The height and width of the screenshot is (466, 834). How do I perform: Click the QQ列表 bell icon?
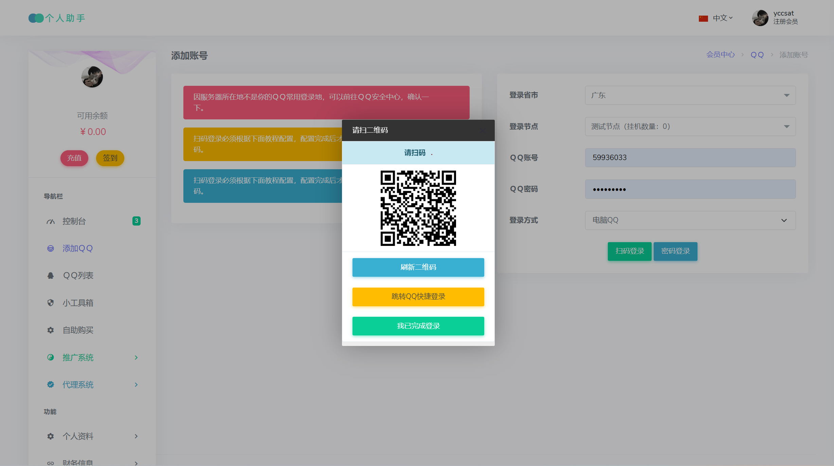[x=51, y=276]
